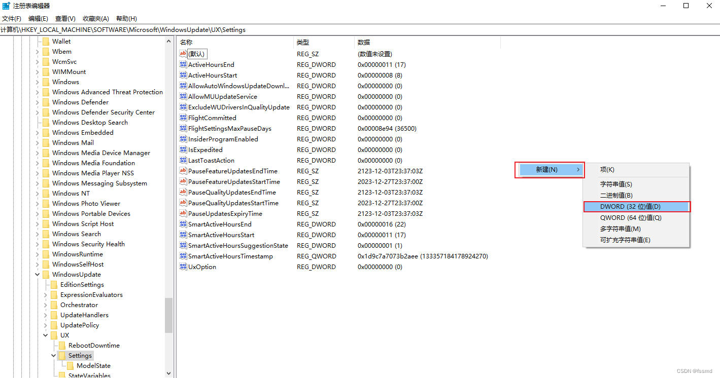Click the Registry Editor title bar icon
The height and width of the screenshot is (378, 720).
pos(6,6)
